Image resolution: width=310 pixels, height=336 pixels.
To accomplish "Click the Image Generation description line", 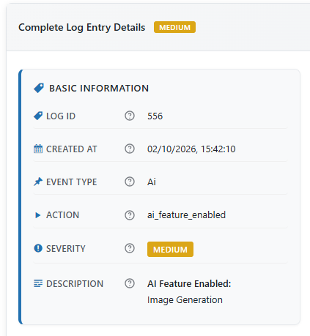I will pos(185,300).
